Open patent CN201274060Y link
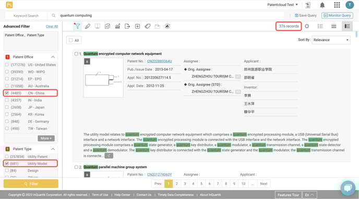This screenshot has height=199, width=359. point(159,175)
